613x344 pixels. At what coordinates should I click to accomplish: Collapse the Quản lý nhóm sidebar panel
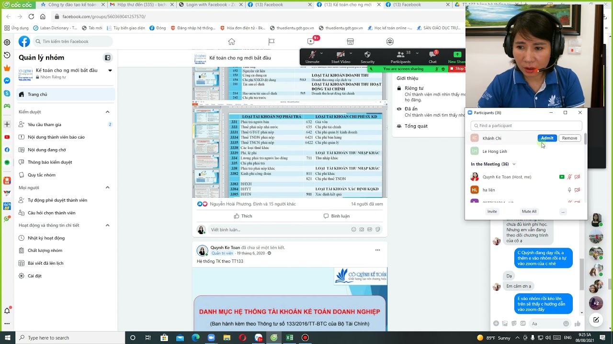[x=108, y=58]
